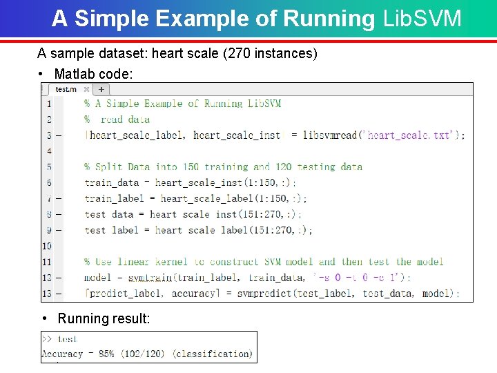Set breakpoint dash on line 7
Viewport: 497px width, 373px height.
[x=59, y=198]
